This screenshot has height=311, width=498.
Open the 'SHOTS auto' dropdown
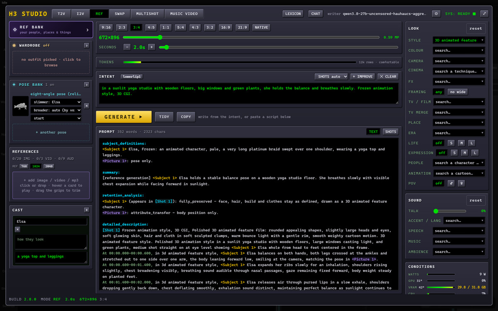pyautogui.click(x=331, y=76)
